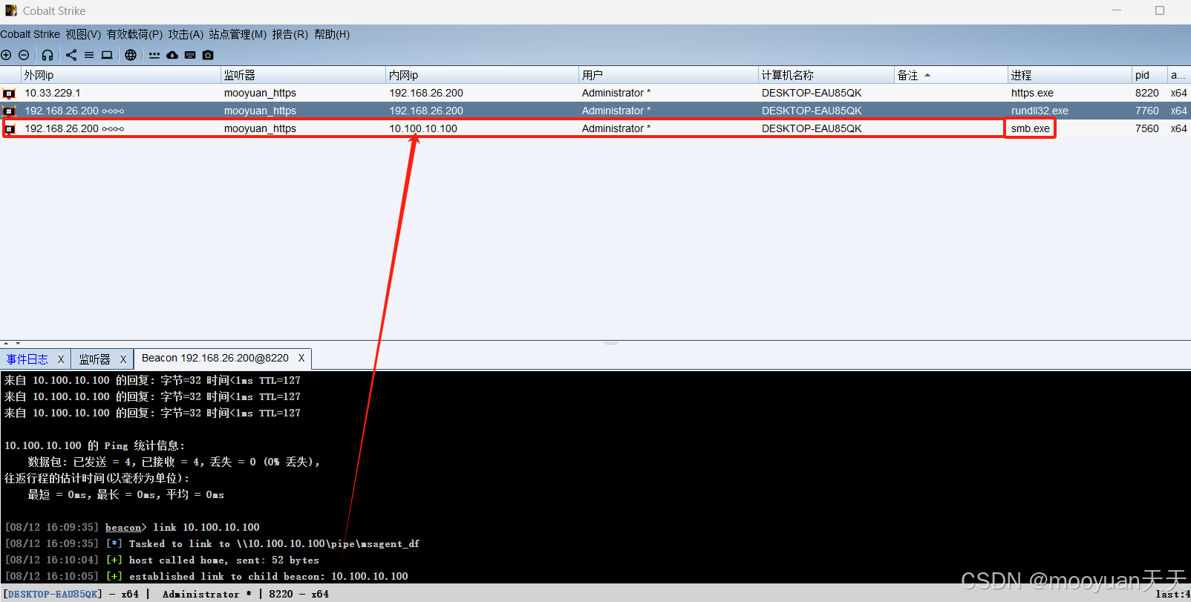1191x602 pixels.
Task: Show pivot graph view via share icon
Action: tap(71, 55)
